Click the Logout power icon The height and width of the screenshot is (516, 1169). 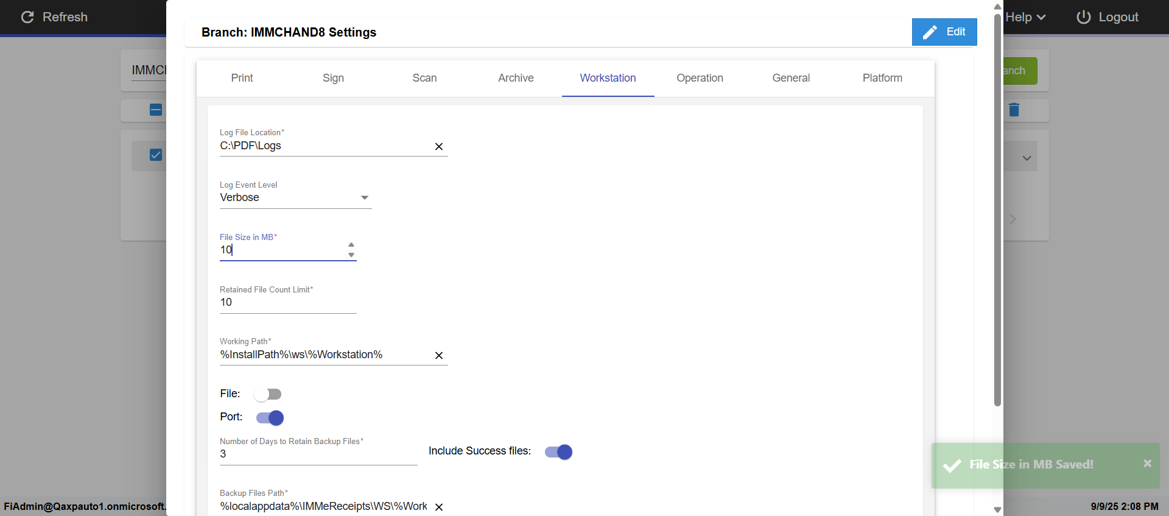click(x=1083, y=17)
